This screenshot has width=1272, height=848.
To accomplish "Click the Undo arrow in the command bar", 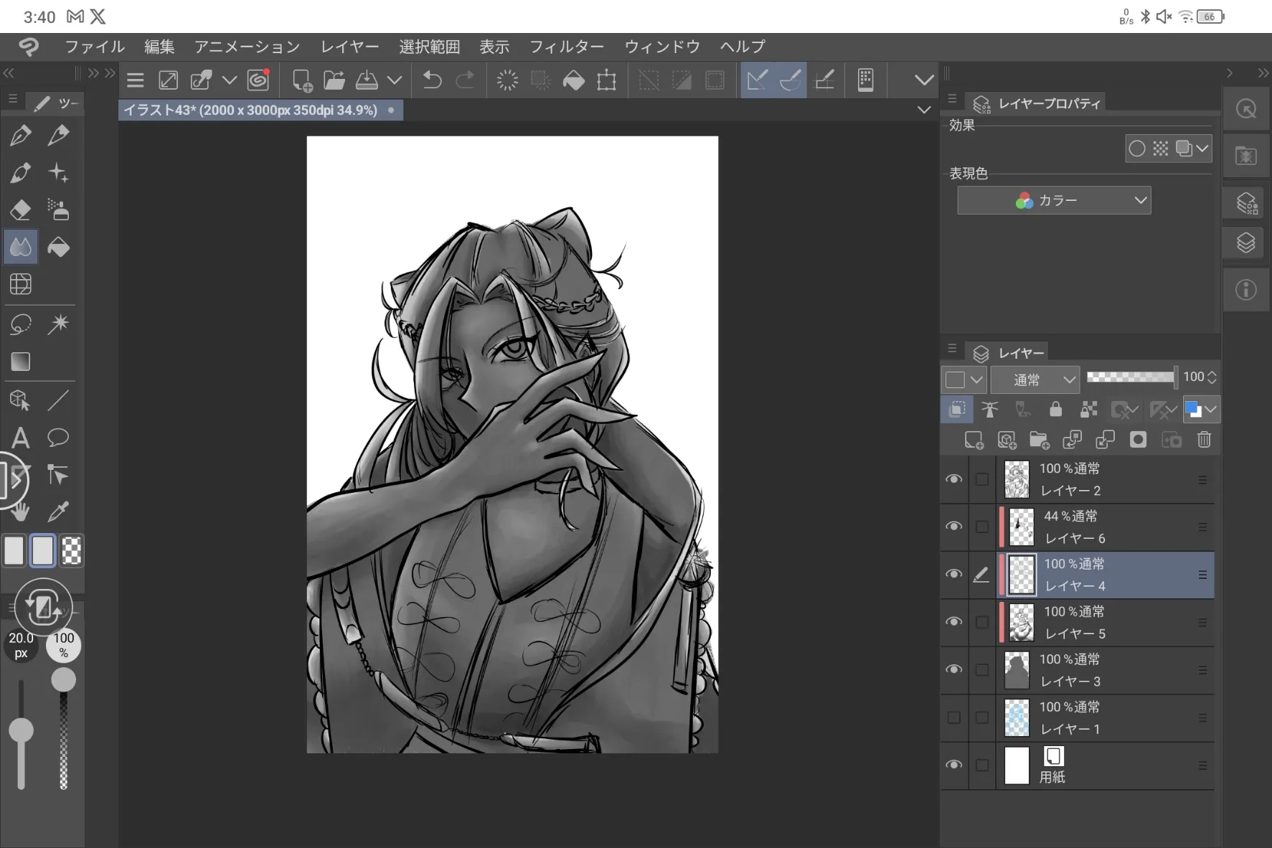I will (432, 80).
